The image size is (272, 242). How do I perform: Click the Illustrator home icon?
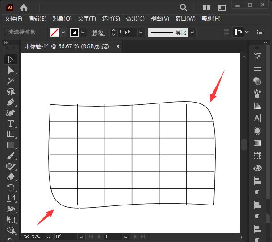pos(24,8)
